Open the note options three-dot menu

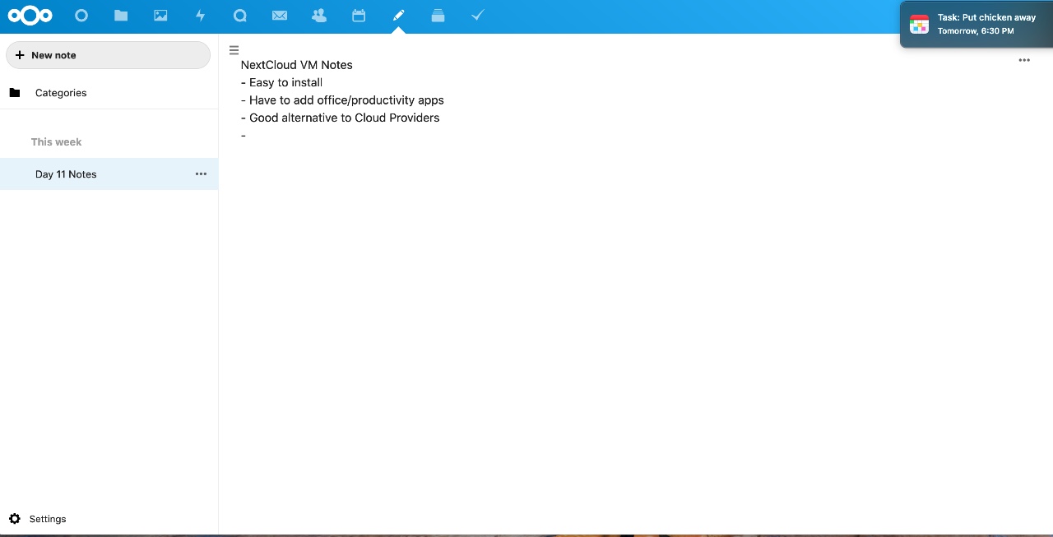(x=1024, y=59)
